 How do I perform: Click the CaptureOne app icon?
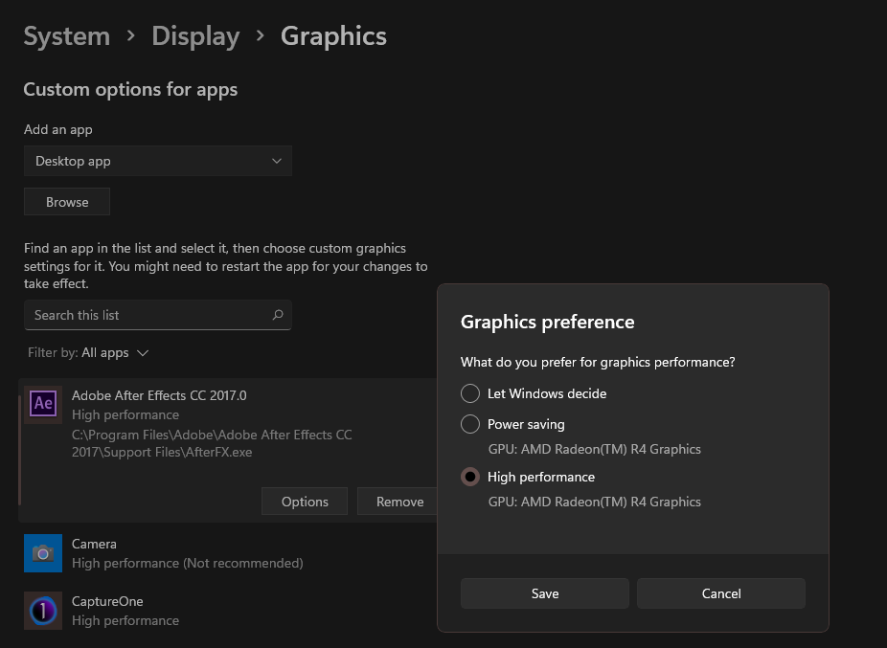tap(43, 611)
